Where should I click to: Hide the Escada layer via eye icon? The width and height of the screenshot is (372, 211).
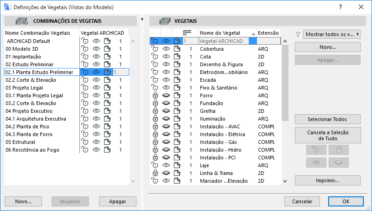click(166, 80)
